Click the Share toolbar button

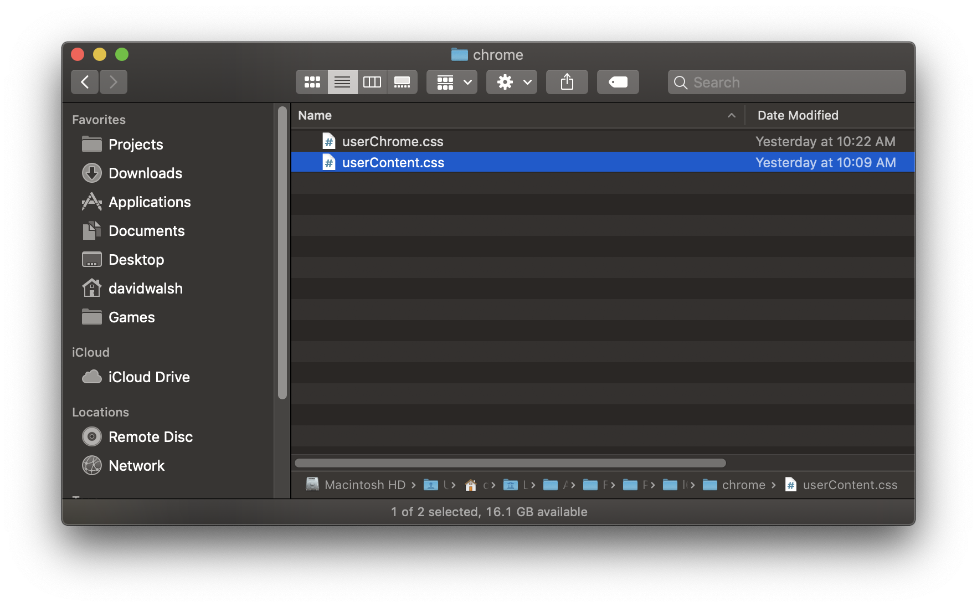click(567, 82)
